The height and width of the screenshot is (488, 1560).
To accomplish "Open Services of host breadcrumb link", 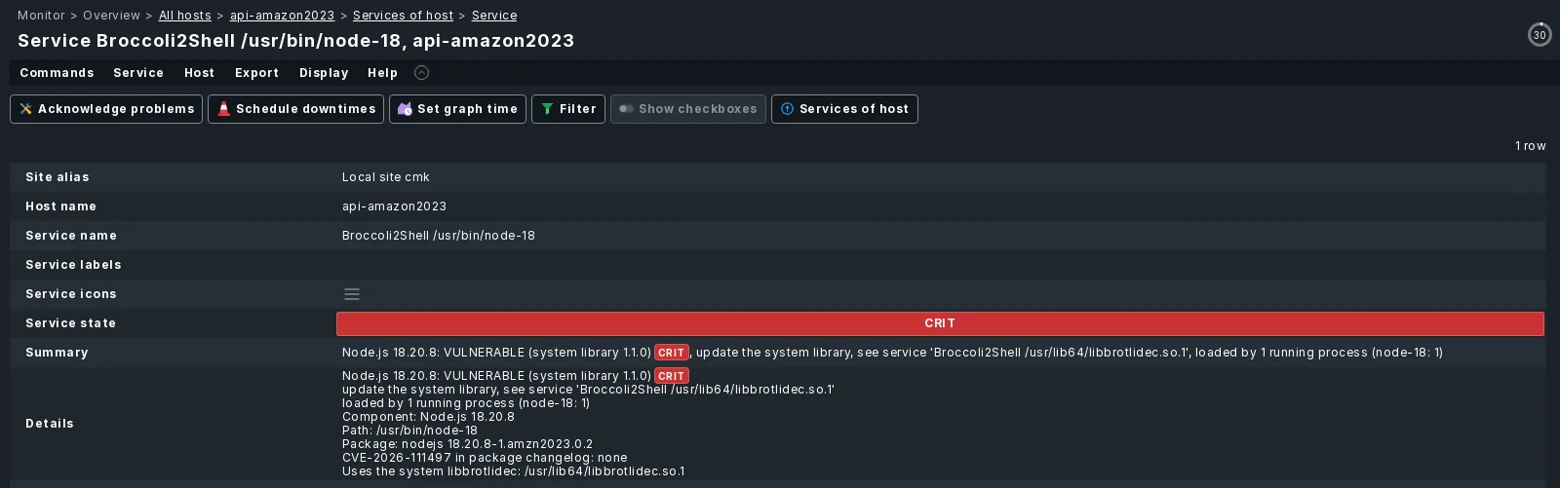I will (403, 16).
